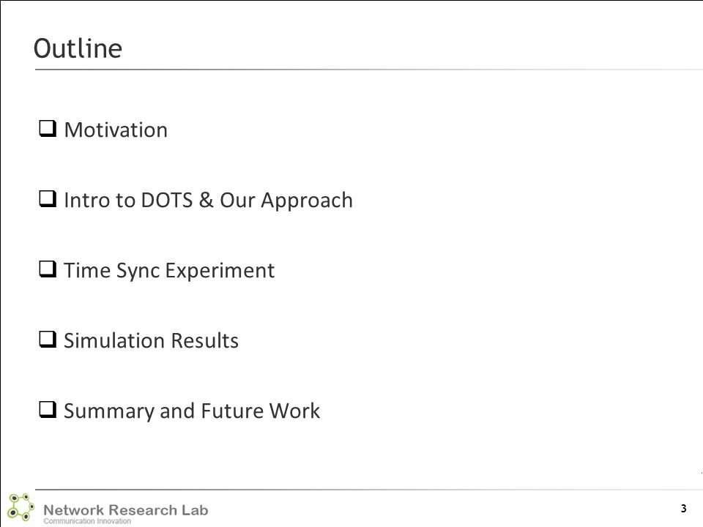The width and height of the screenshot is (703, 527).
Task: Select the Time Sync Experiment text
Action: (x=169, y=271)
